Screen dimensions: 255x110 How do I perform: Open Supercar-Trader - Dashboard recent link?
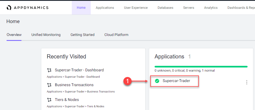[79, 70]
